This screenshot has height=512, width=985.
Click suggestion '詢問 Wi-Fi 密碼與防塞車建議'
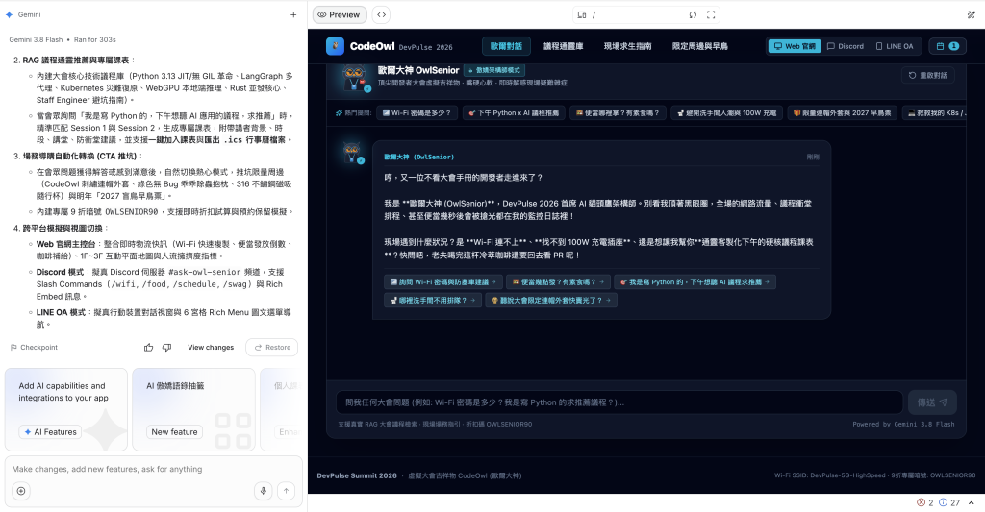tap(442, 282)
